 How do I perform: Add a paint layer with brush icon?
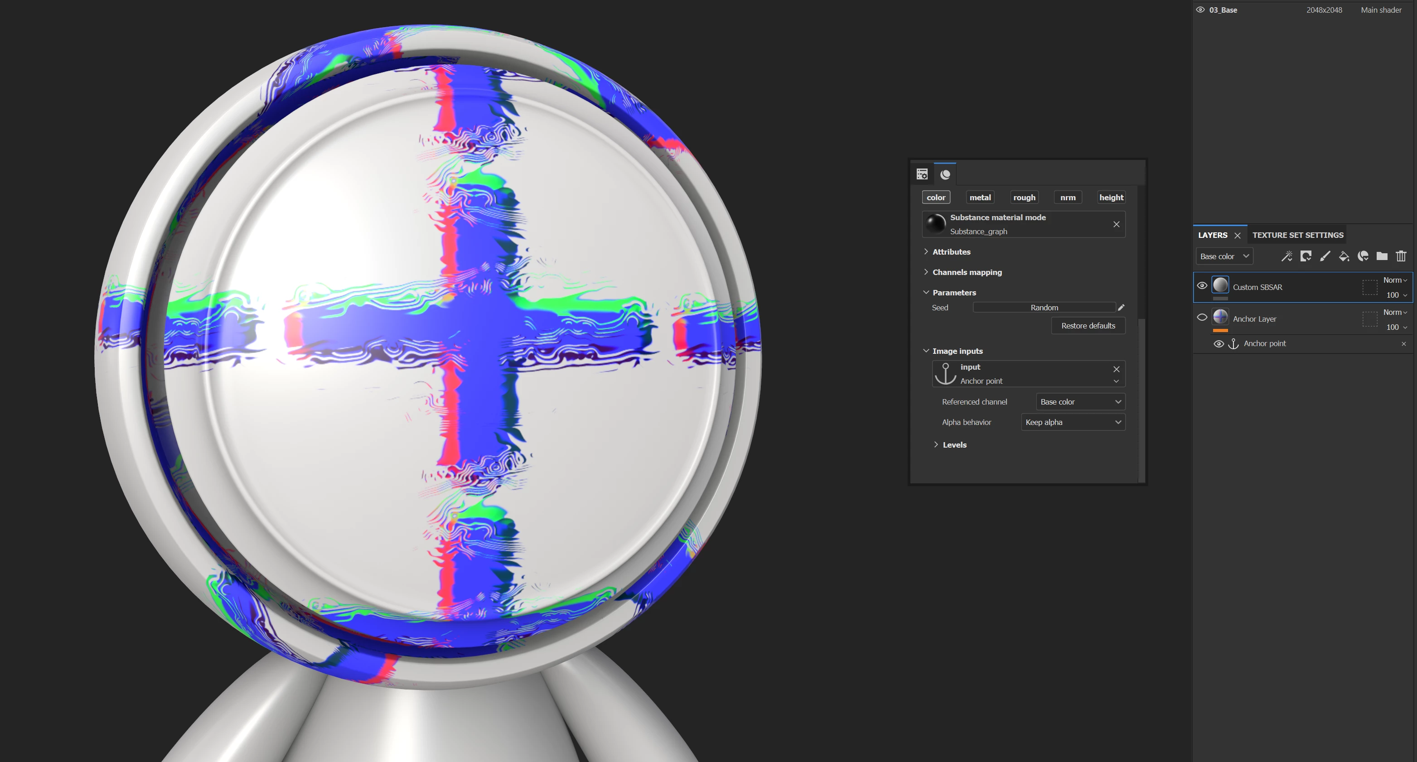click(1325, 256)
